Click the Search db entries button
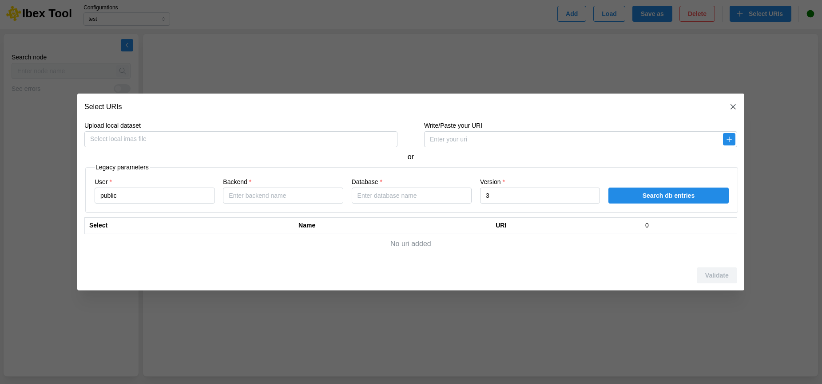The width and height of the screenshot is (822, 384). [x=668, y=196]
